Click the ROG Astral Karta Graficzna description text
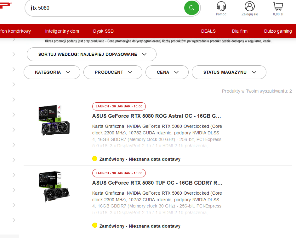Screen dimensions: 296x238 pyautogui.click(x=157, y=136)
